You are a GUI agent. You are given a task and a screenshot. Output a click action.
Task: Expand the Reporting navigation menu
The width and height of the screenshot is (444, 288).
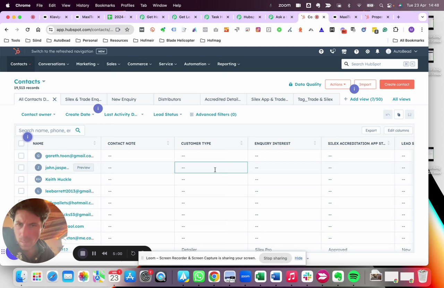[229, 64]
